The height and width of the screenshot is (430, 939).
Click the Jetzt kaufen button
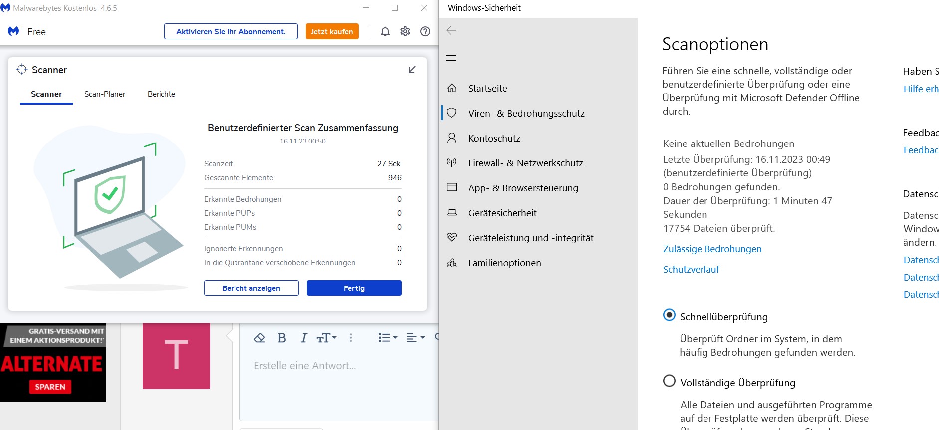(x=332, y=31)
